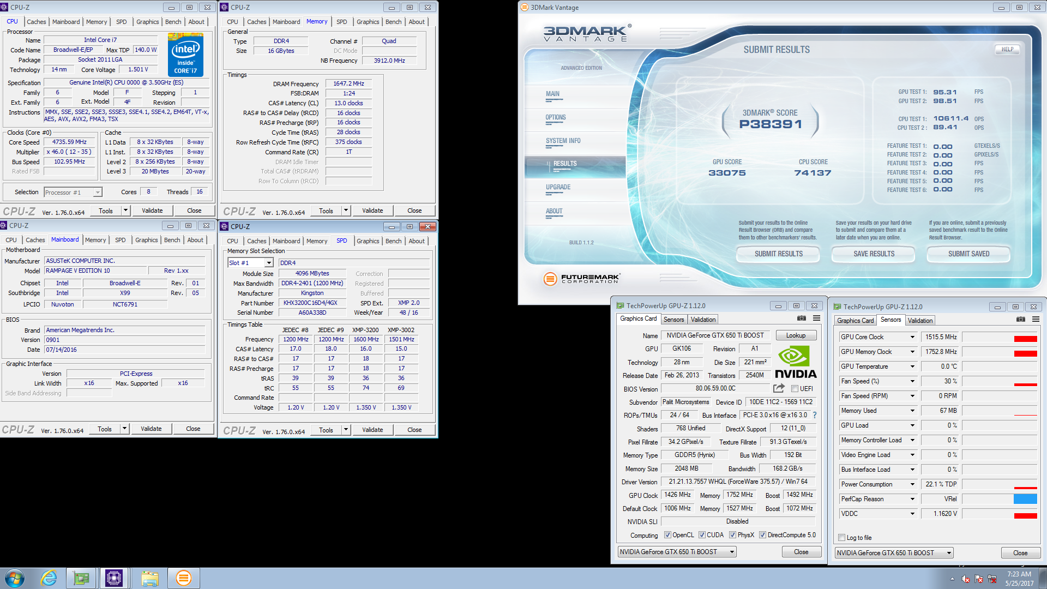Click the Bus Interface question mark icon
Viewport: 1047px width, 589px height.
tap(815, 415)
